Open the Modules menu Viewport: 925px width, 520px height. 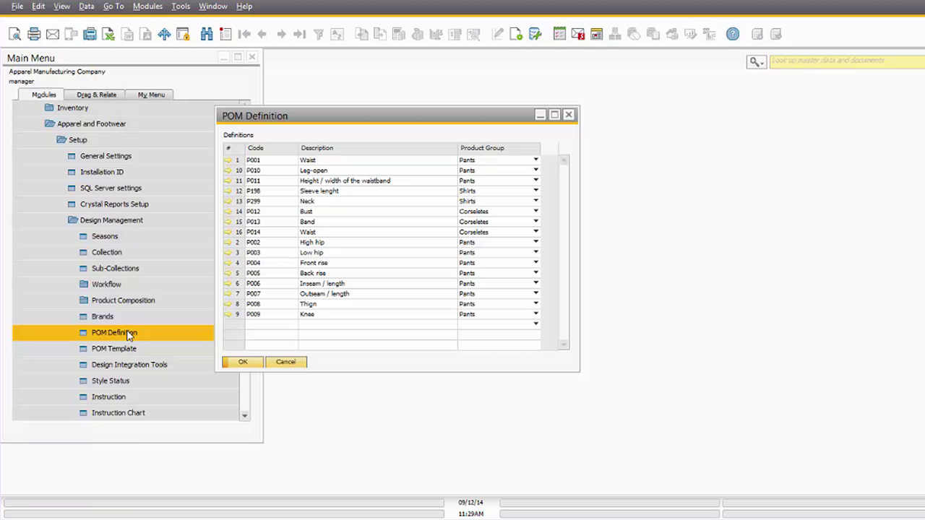tap(147, 6)
